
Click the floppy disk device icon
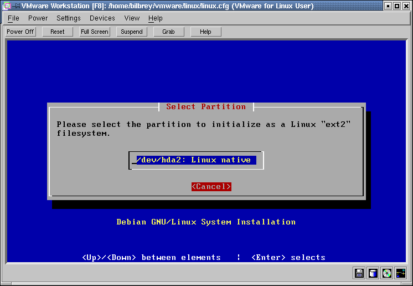(x=359, y=273)
